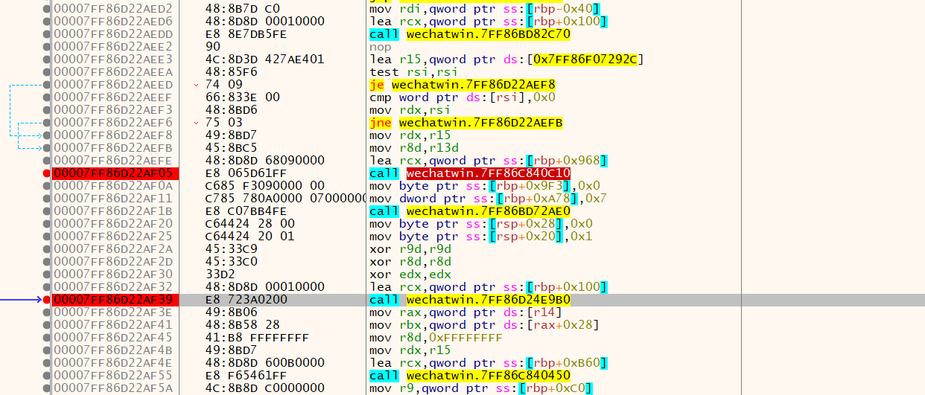Select bytes C64424 20 01
Screen dimensions: 925x395
point(249,237)
